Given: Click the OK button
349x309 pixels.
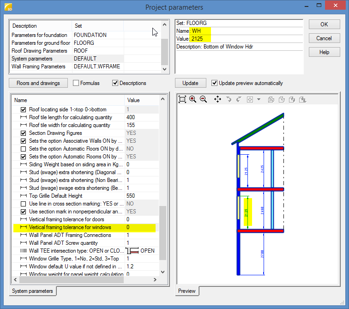Looking at the screenshot, I should coord(324,24).
